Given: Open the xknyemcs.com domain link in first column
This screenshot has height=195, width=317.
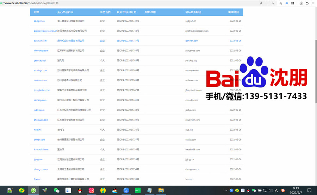Looking at the screenshot, I should (x=41, y=51).
